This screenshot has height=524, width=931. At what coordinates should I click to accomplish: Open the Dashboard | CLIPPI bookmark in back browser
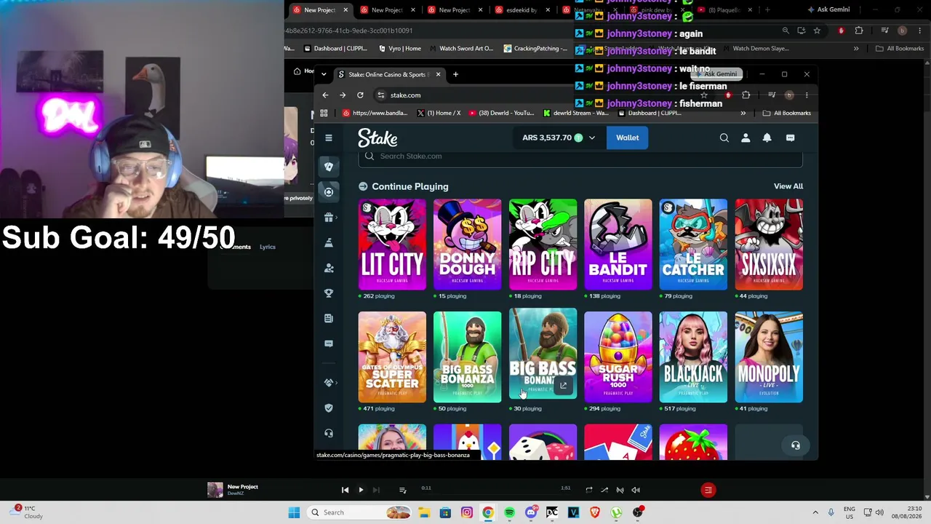[335, 49]
